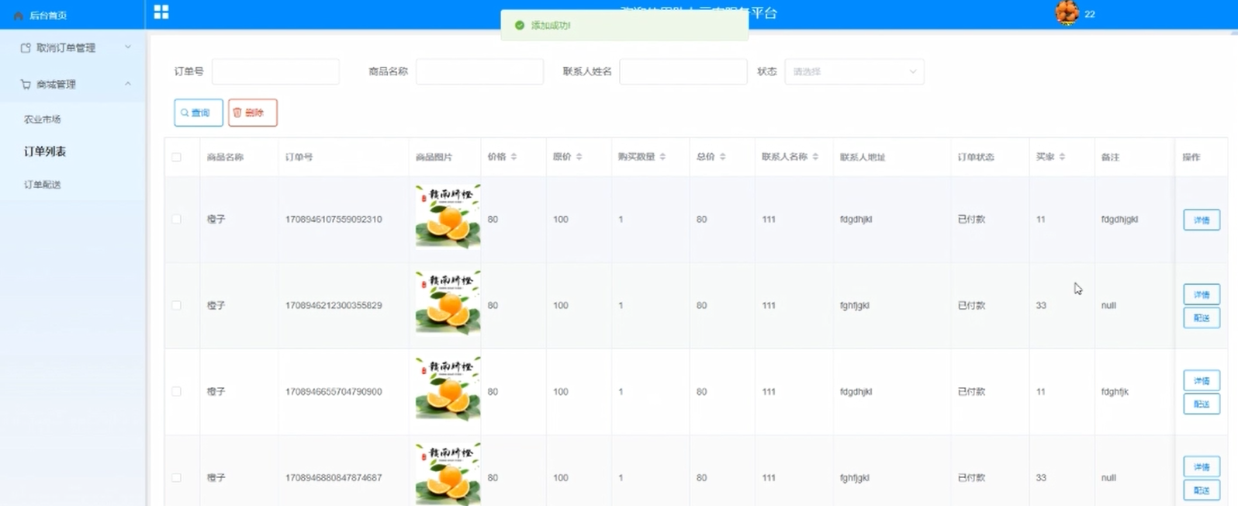
Task: Open the 农业市场 submenu item
Action: [42, 120]
